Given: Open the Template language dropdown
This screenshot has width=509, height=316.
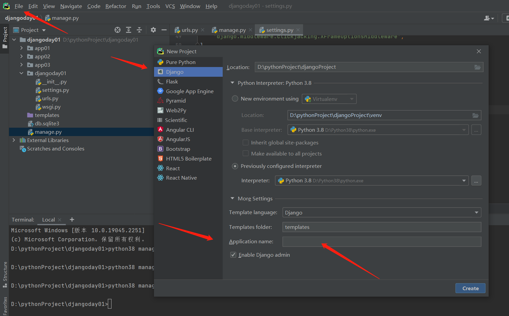Looking at the screenshot, I should 382,212.
